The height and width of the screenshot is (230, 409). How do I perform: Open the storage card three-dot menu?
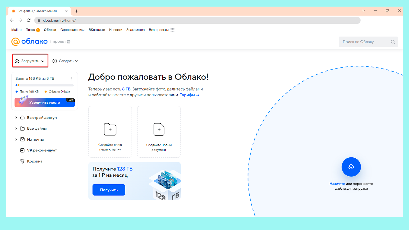(x=71, y=79)
